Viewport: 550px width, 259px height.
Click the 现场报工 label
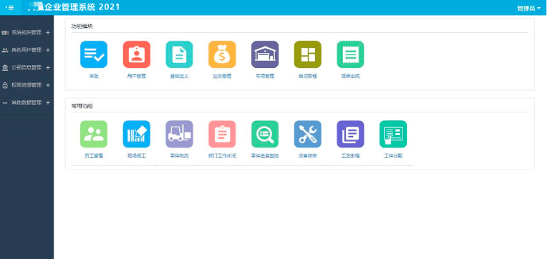click(x=137, y=156)
